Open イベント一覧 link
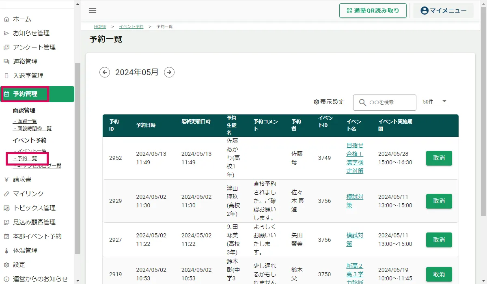This screenshot has height=284, width=487. pyautogui.click(x=30, y=151)
